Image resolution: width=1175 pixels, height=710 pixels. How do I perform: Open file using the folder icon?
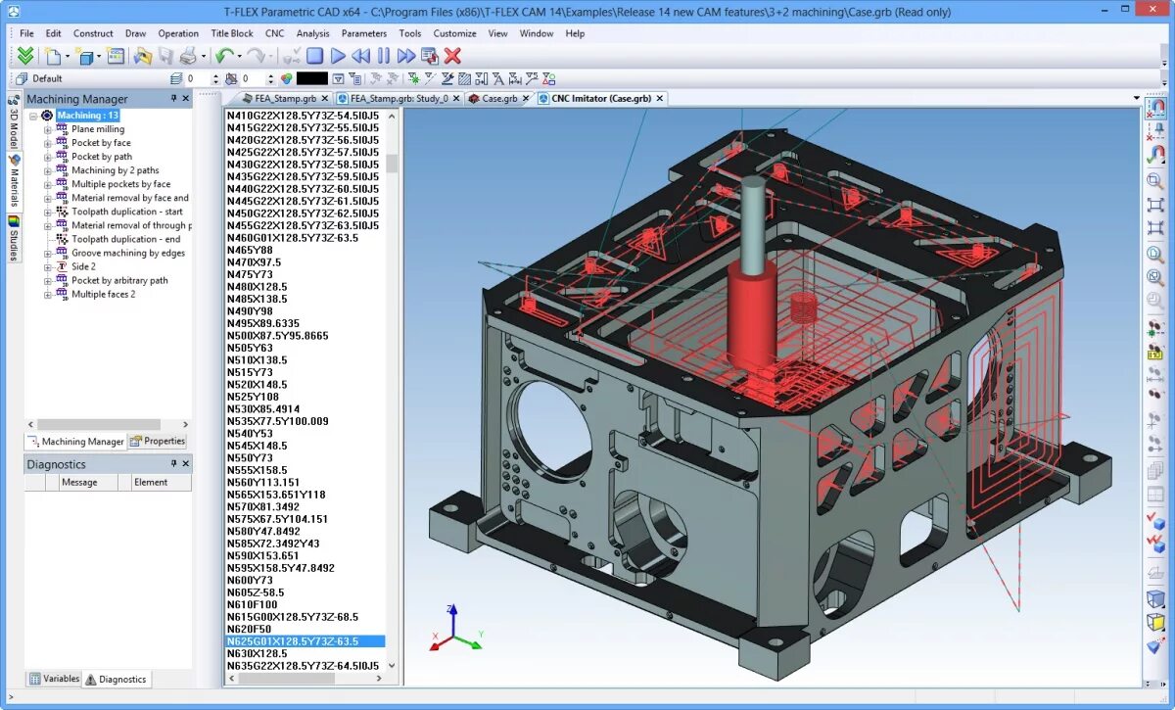[x=143, y=56]
